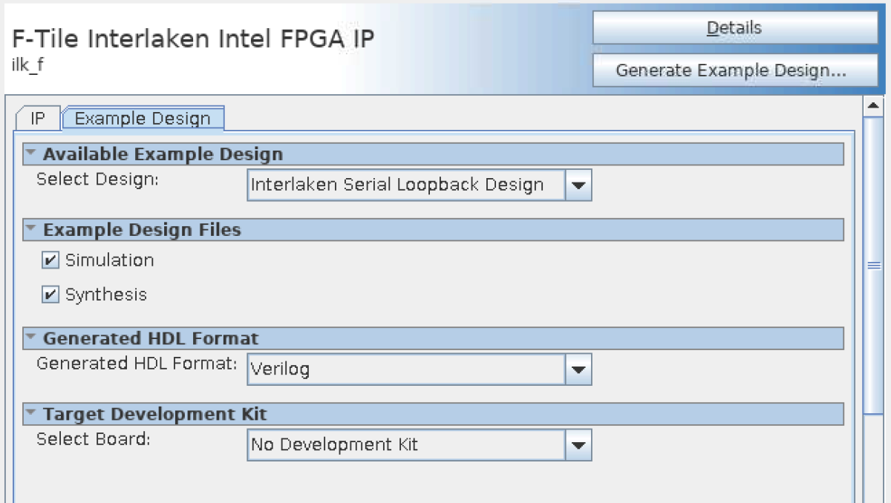This screenshot has width=891, height=503.
Task: Click the Details button
Action: tap(734, 28)
